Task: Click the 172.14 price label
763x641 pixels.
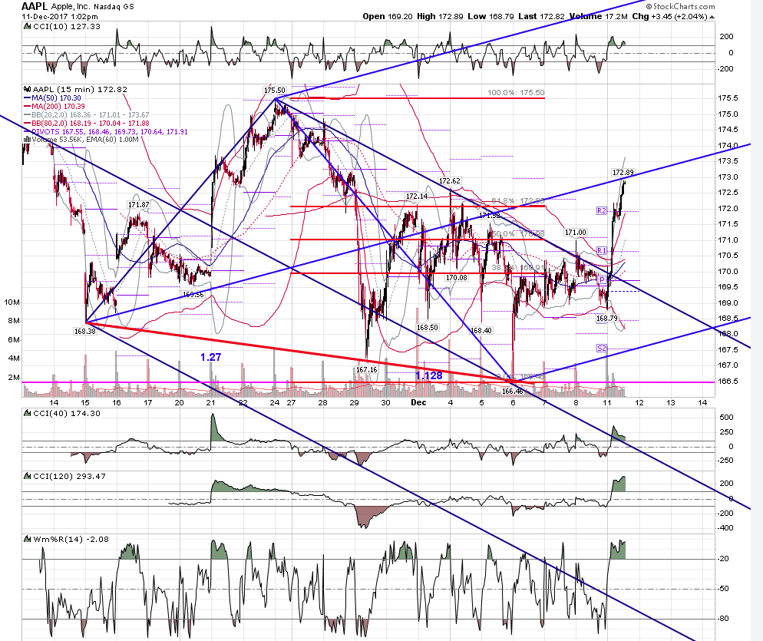Action: [417, 197]
